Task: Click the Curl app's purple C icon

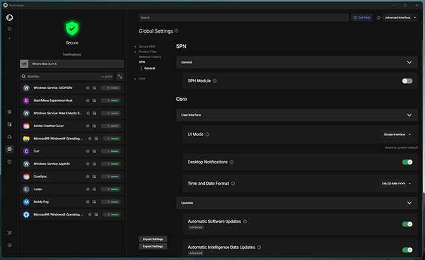Action: [26, 151]
